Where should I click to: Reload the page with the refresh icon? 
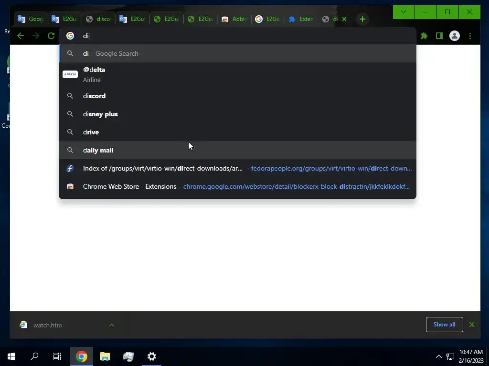(x=51, y=36)
